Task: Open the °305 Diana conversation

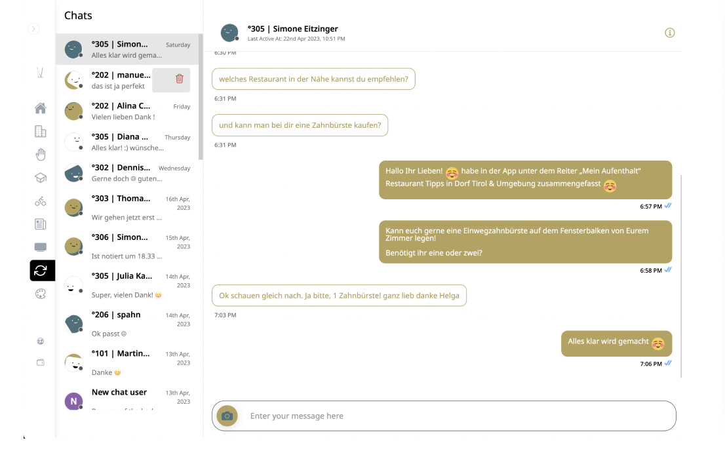Action: point(128,142)
